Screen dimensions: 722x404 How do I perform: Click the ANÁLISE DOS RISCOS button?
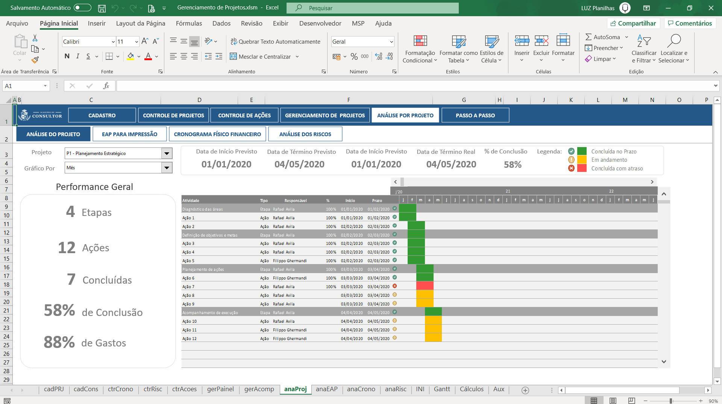[x=305, y=134]
